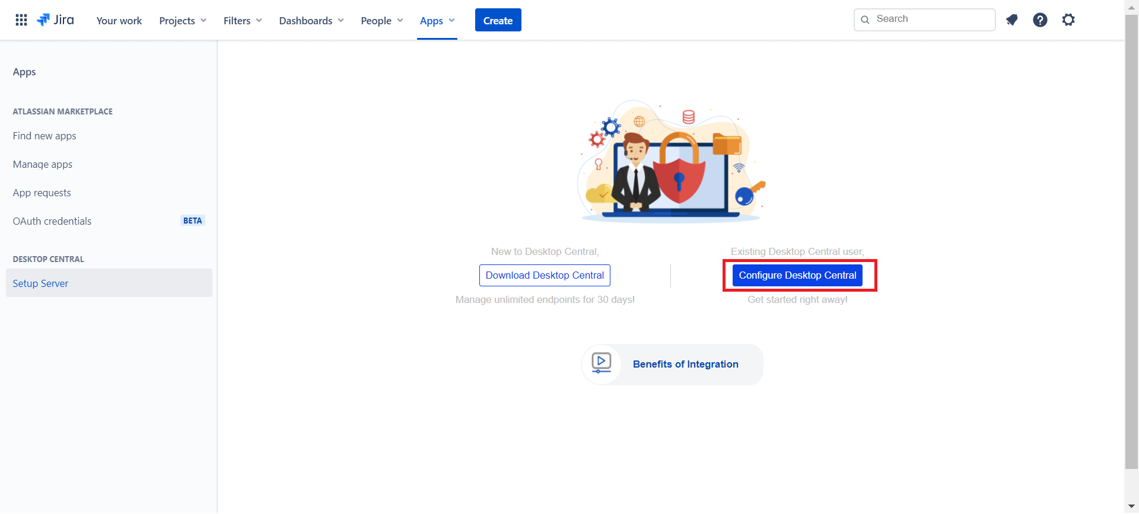This screenshot has height=514, width=1139.
Task: Open the notifications icon
Action: pos(1011,20)
